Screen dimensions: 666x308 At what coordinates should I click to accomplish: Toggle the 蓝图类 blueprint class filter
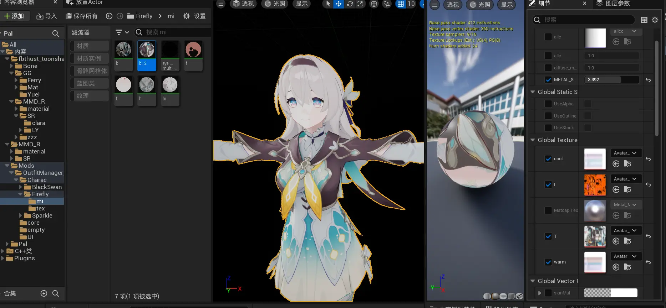click(x=89, y=83)
